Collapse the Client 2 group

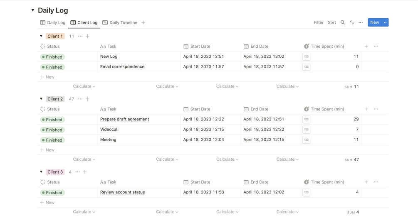[41, 99]
